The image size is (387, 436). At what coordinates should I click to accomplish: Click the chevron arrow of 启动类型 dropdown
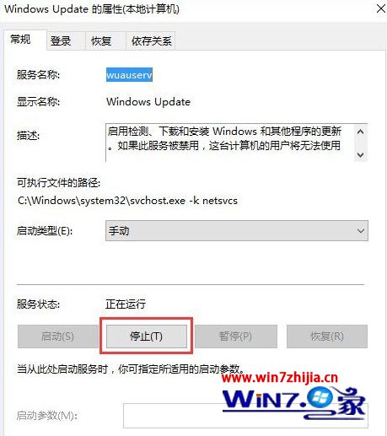coord(361,231)
